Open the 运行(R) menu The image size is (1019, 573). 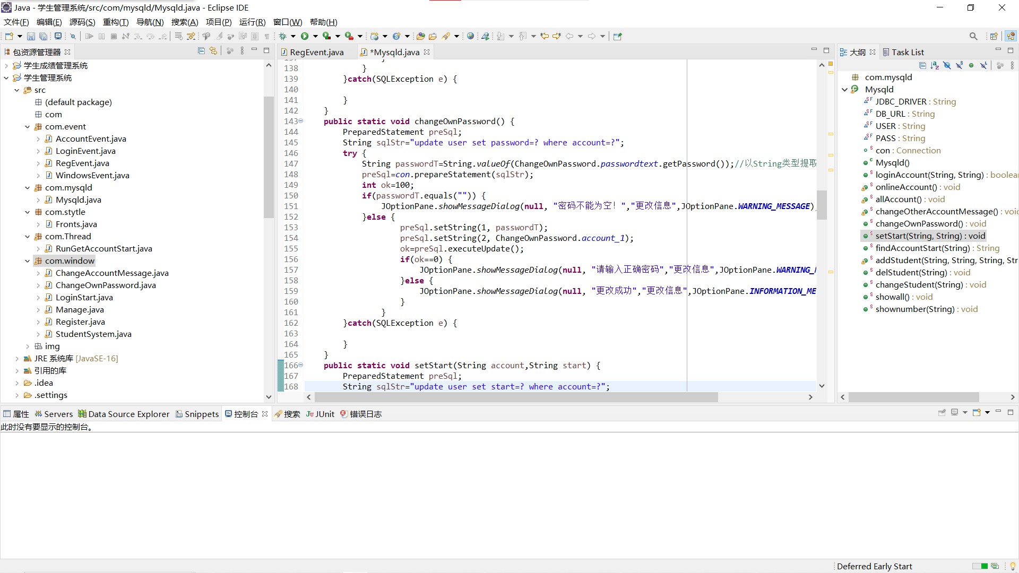[252, 22]
